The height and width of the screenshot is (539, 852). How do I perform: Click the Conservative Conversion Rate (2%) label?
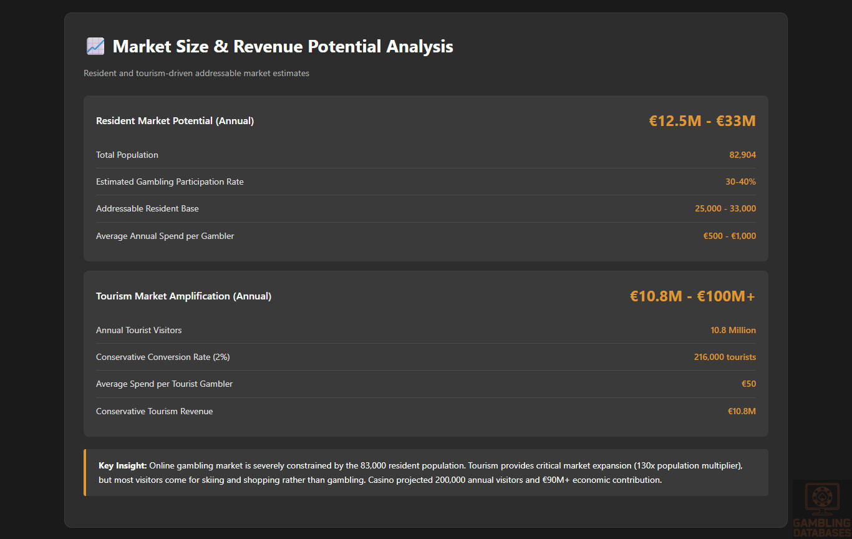pos(163,357)
